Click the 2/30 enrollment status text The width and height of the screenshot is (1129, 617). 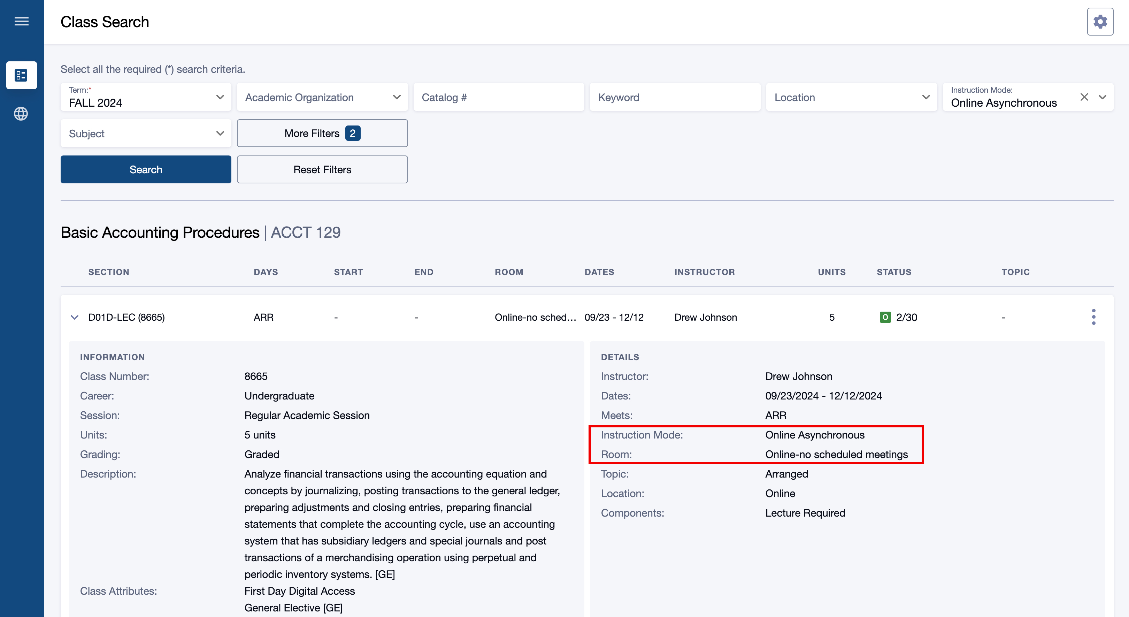click(x=906, y=317)
